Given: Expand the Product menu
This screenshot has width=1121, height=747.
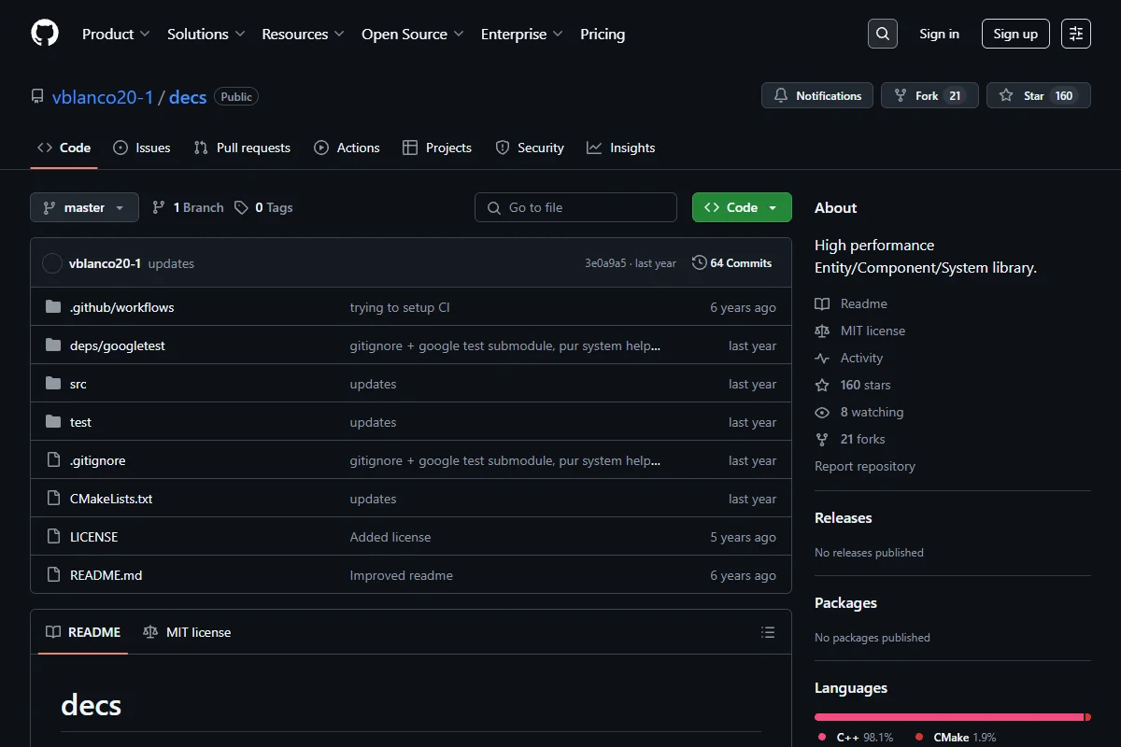Looking at the screenshot, I should (116, 34).
